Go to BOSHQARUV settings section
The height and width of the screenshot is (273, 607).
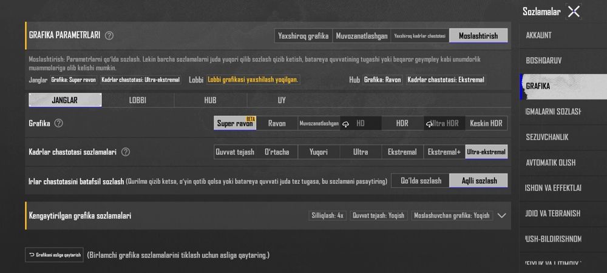coord(563,61)
